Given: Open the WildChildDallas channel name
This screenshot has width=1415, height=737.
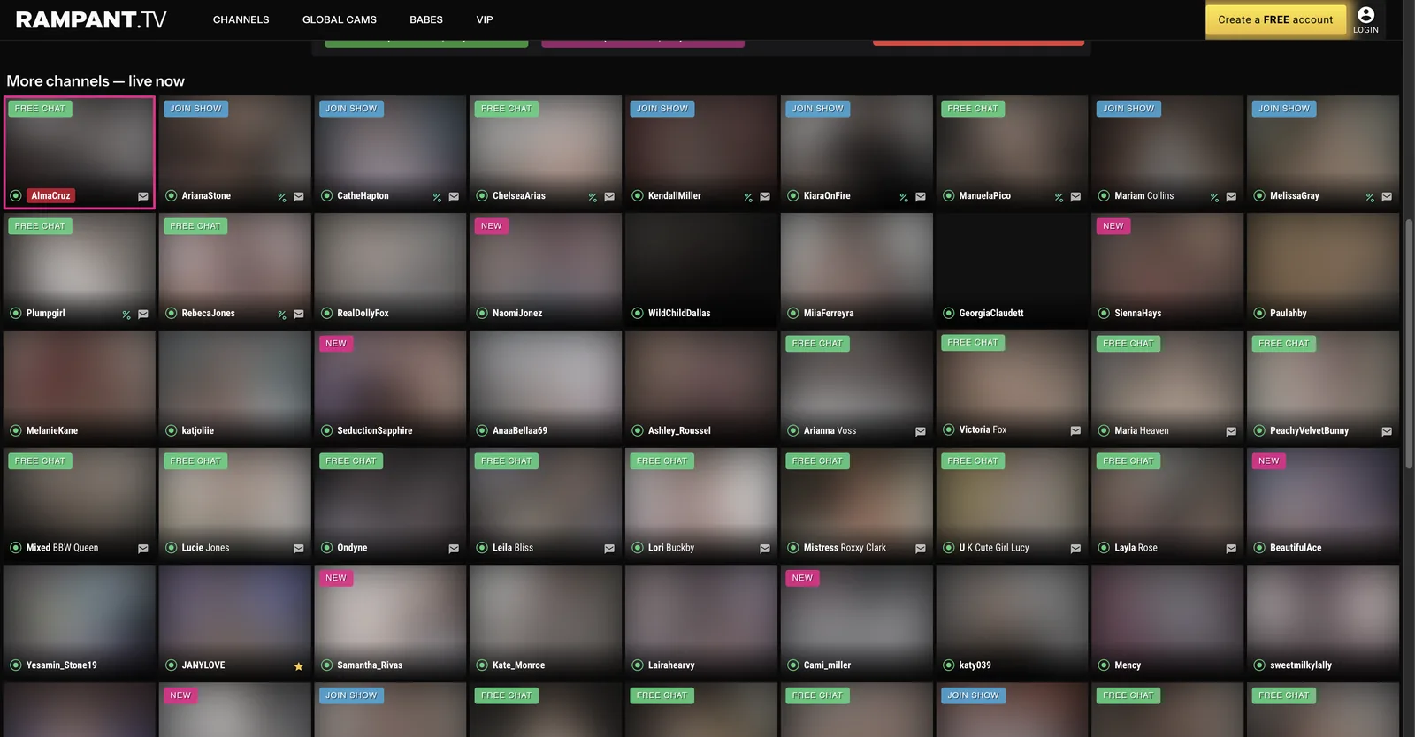Looking at the screenshot, I should tap(679, 313).
